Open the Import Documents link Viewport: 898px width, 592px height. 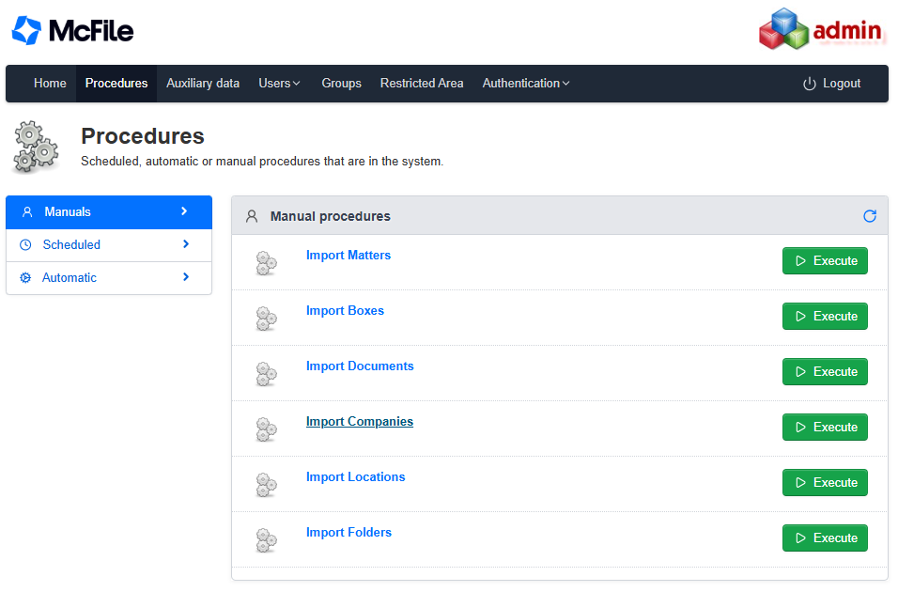[x=360, y=366]
